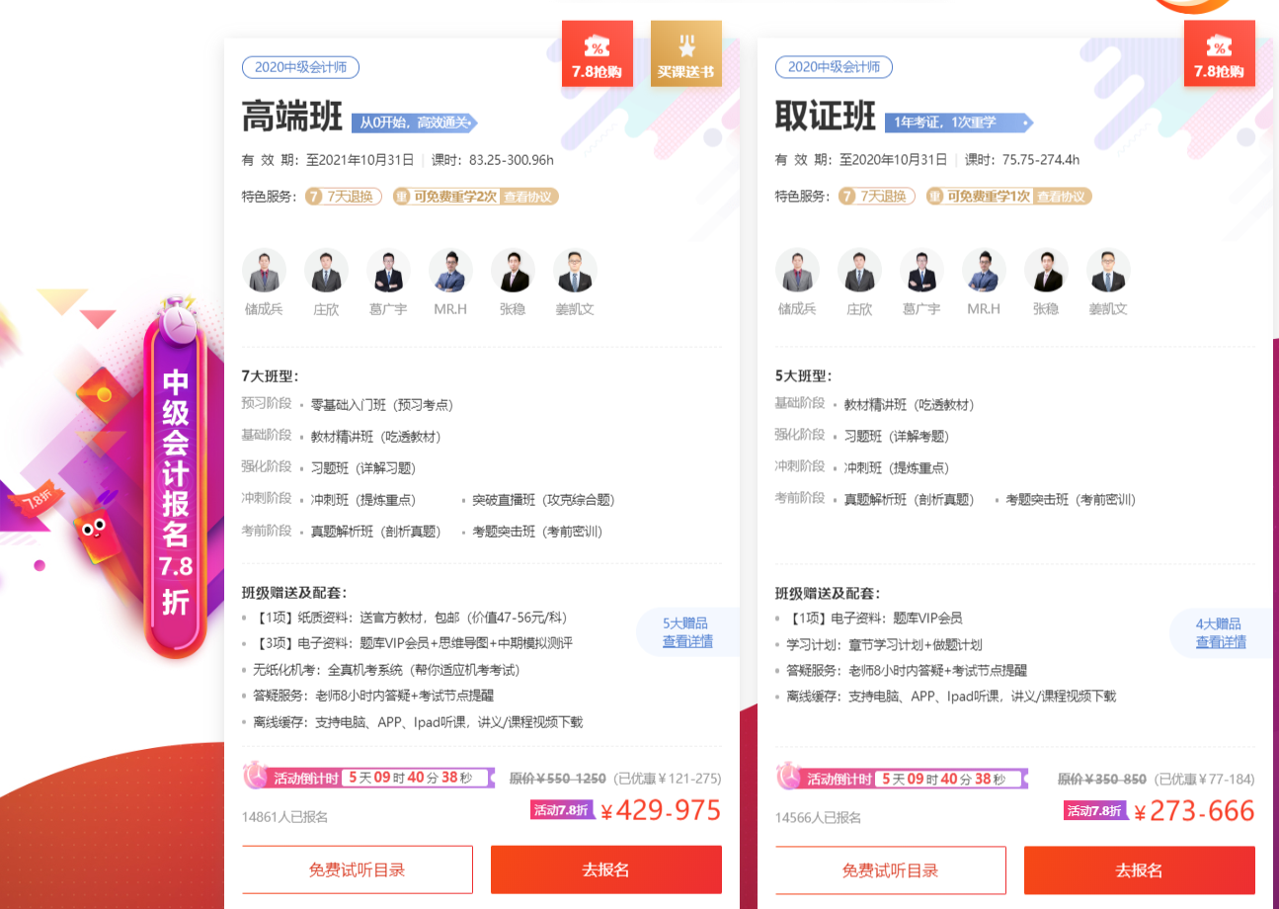This screenshot has height=909, width=1279.
Task: Open 庄欣 teacher avatar in 高端班 card
Action: [326, 271]
